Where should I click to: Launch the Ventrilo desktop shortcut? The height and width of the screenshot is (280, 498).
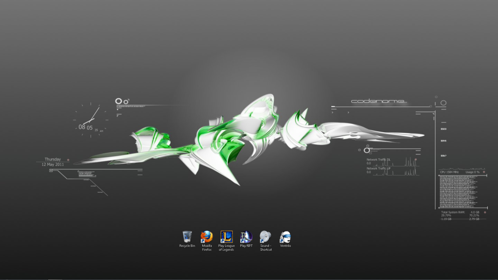coord(285,237)
